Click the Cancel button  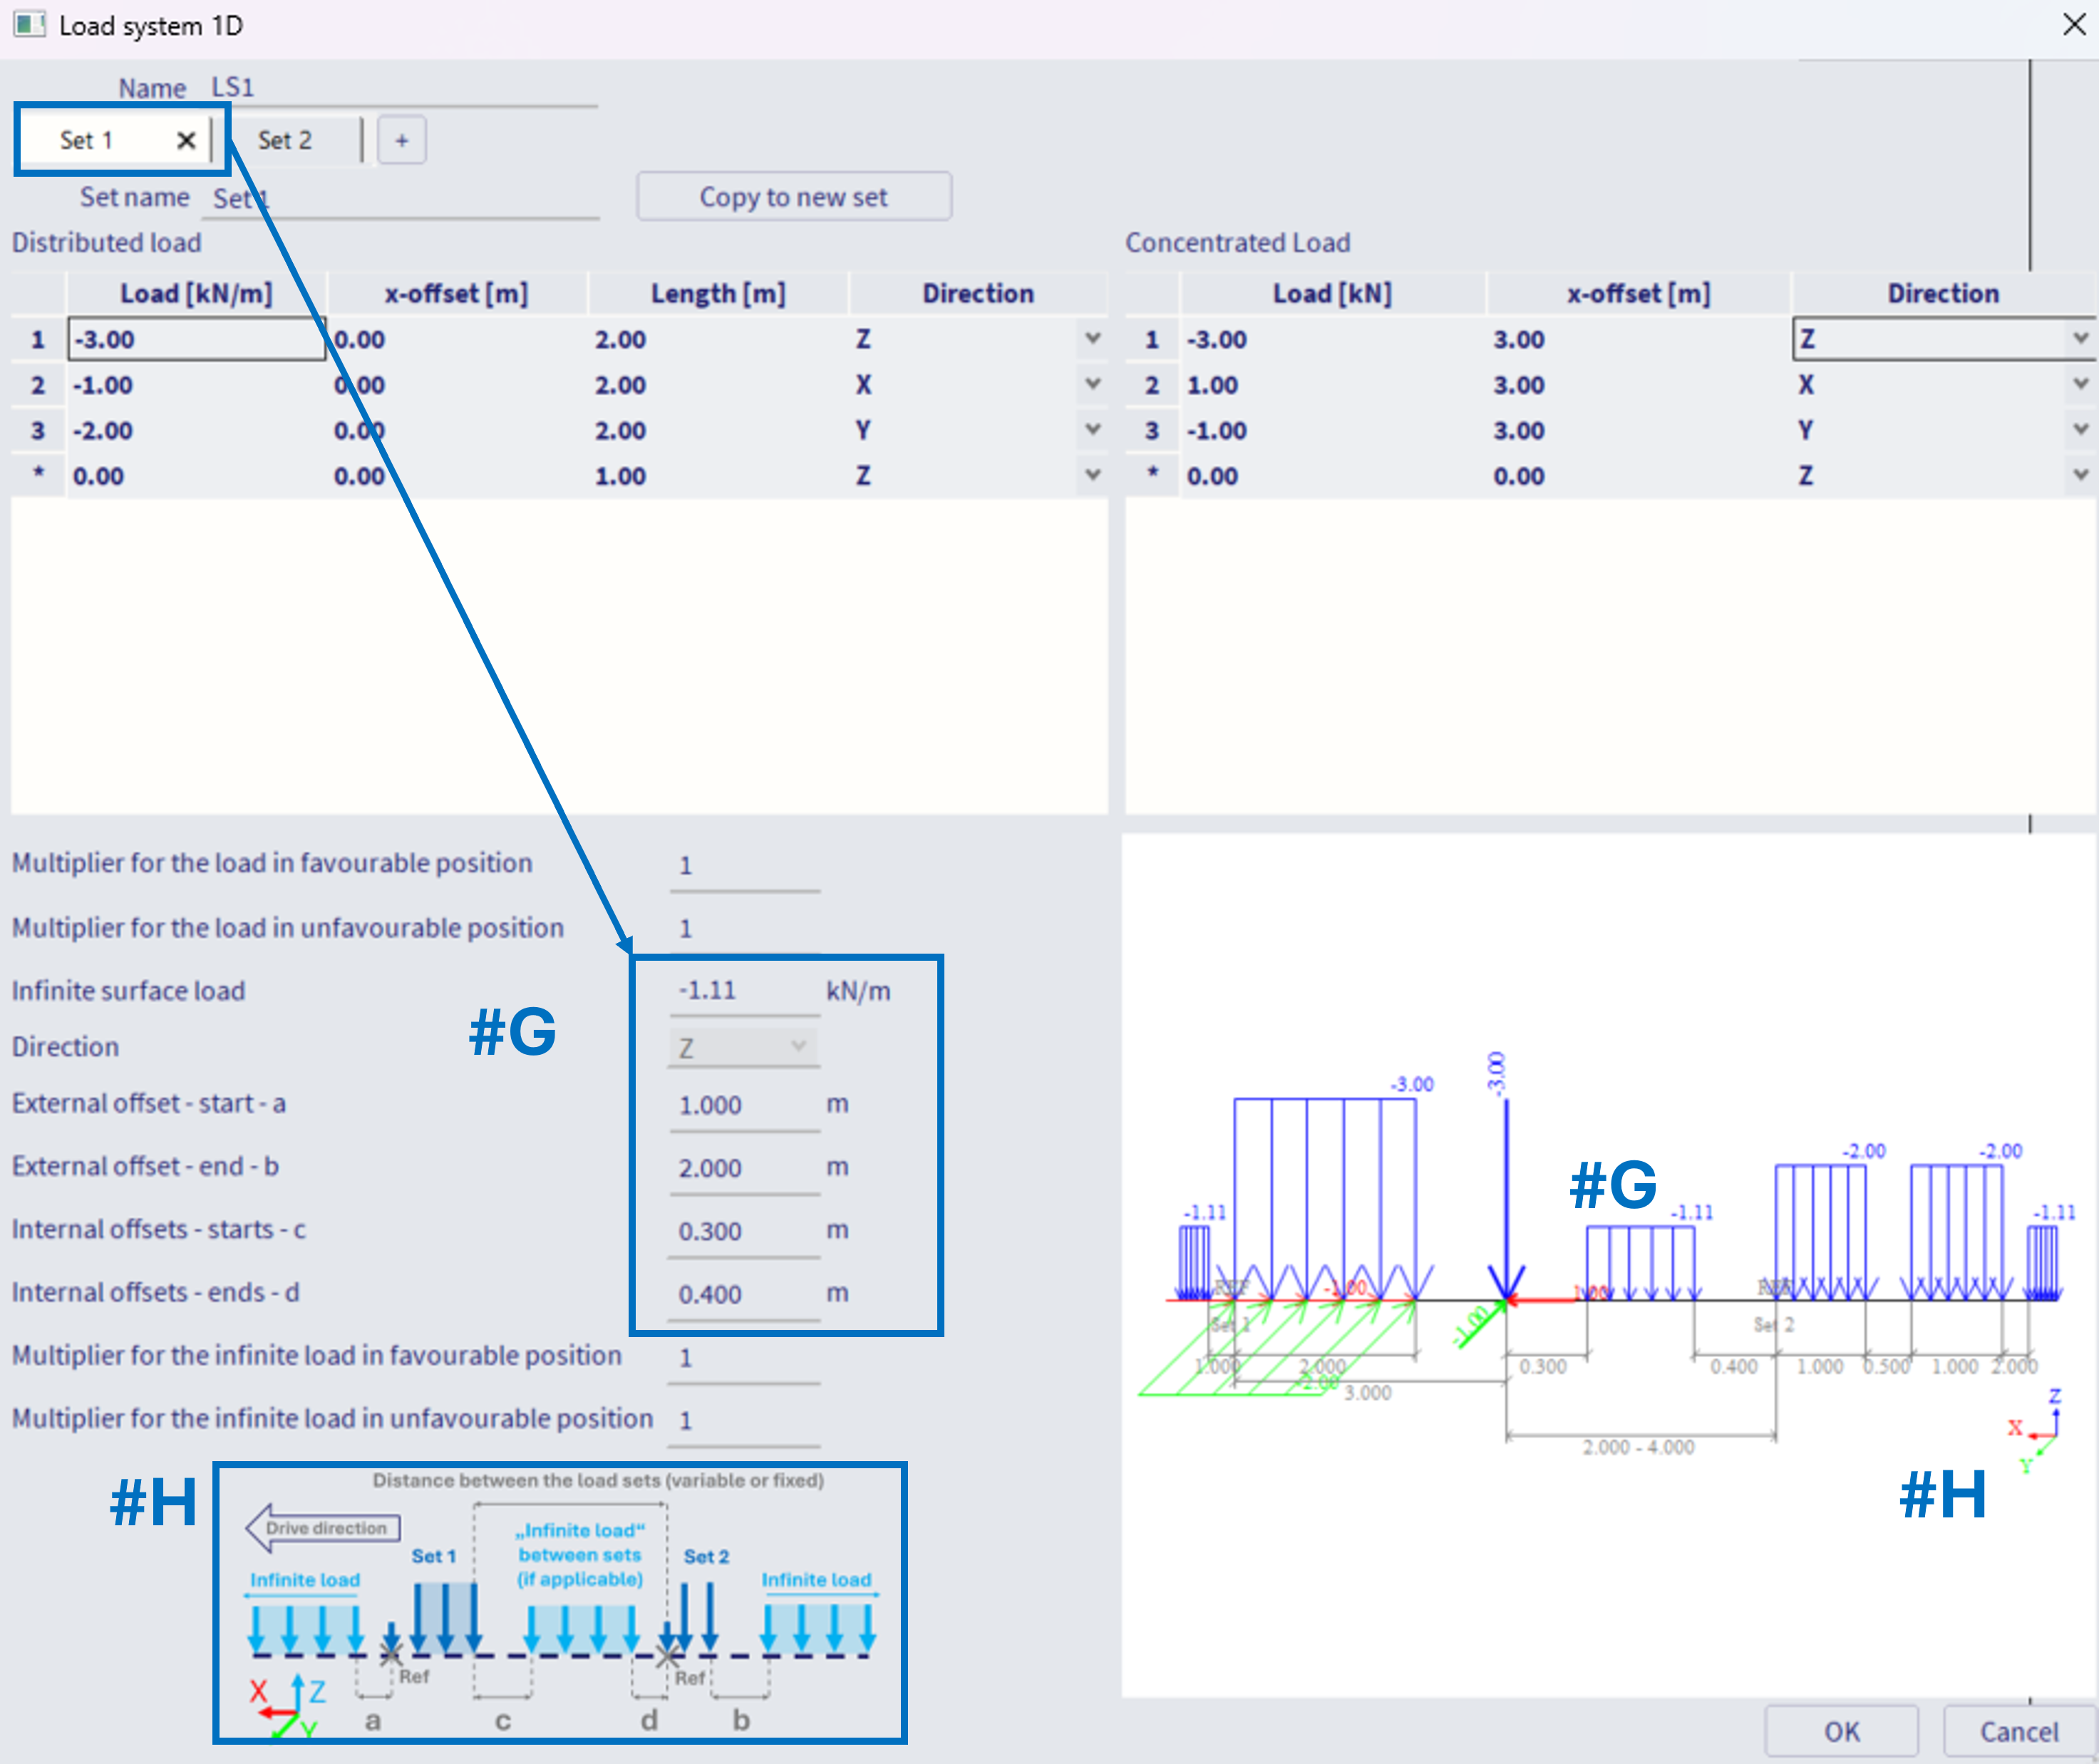point(2018,1731)
